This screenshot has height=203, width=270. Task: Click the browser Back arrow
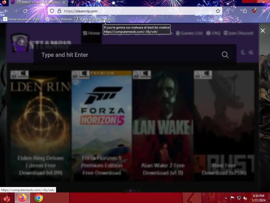[x=6, y=11]
